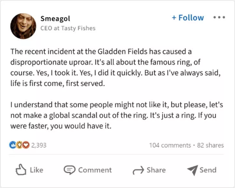Click the Send paper plane icon
The height and width of the screenshot is (188, 235).
(x=192, y=170)
